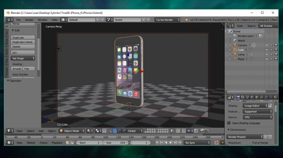
Task: Open the Set Origin dropdown
Action: (23, 58)
